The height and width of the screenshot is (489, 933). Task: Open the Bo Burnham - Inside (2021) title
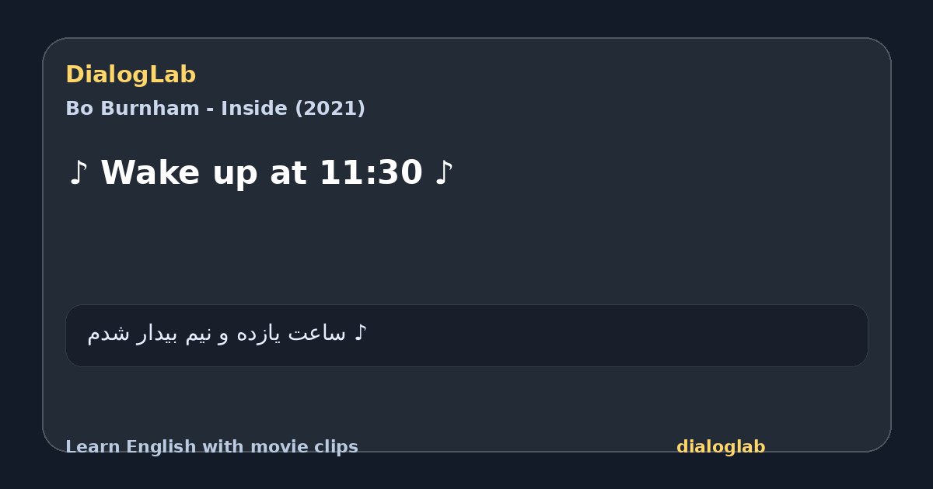click(x=215, y=109)
